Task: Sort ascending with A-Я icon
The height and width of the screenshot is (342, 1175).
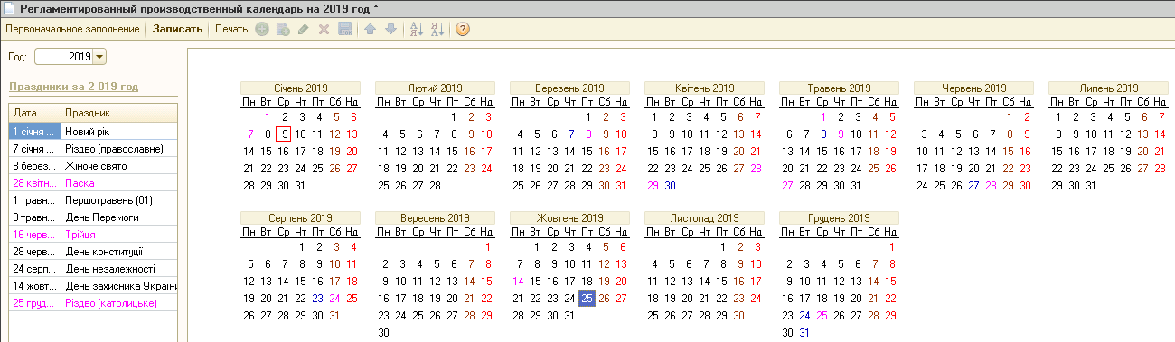Action: 417,29
